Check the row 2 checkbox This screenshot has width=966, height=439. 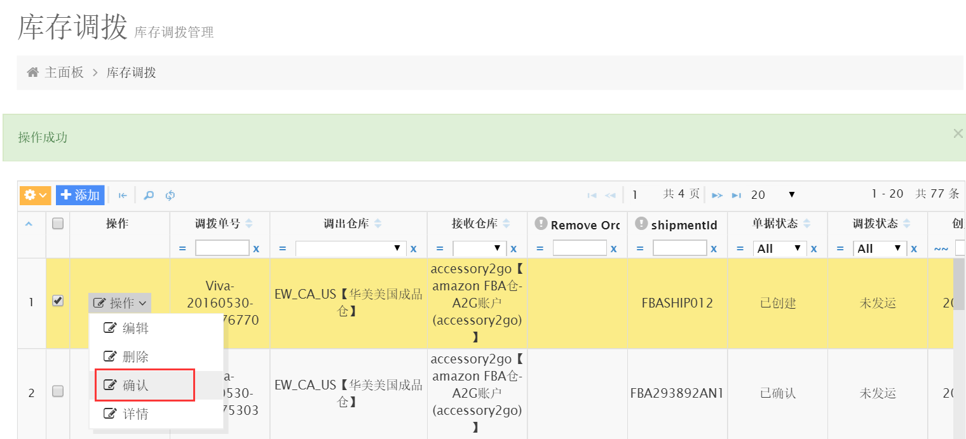[x=58, y=391]
